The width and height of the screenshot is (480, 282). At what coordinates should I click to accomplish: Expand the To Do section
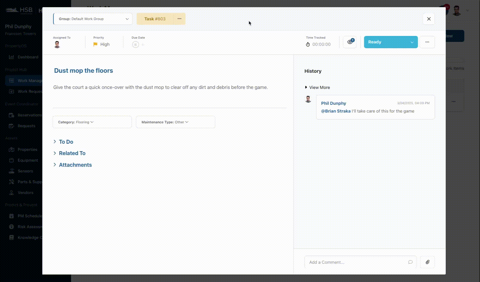pyautogui.click(x=63, y=142)
